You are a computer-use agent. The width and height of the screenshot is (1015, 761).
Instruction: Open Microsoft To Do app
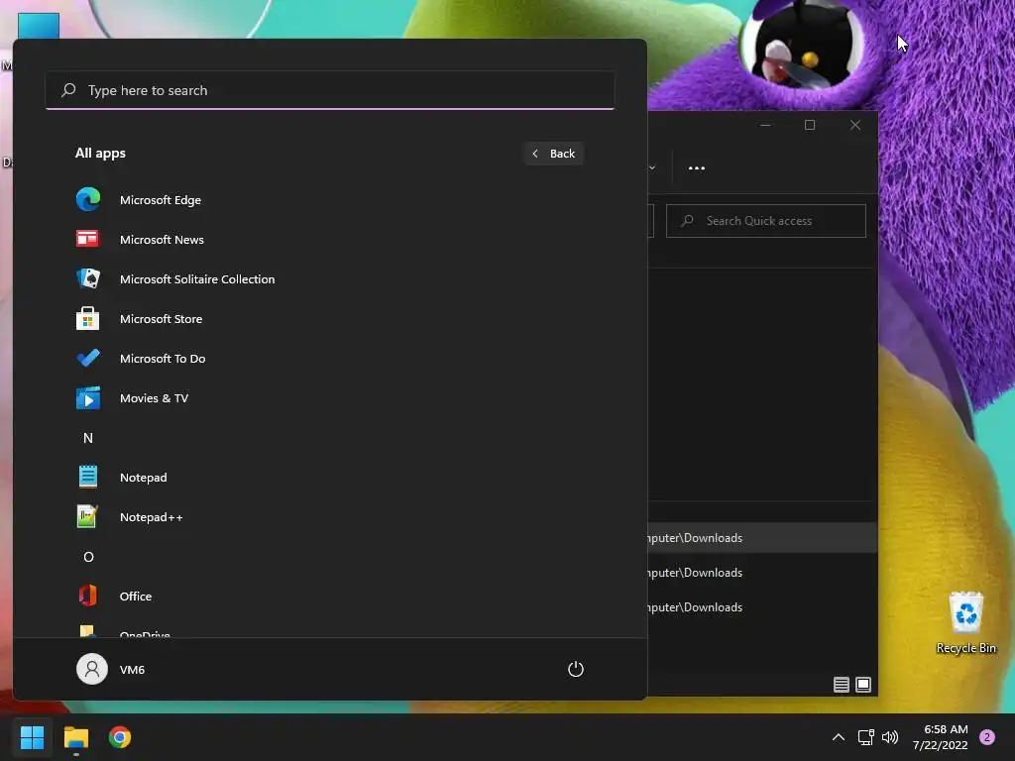(329, 359)
